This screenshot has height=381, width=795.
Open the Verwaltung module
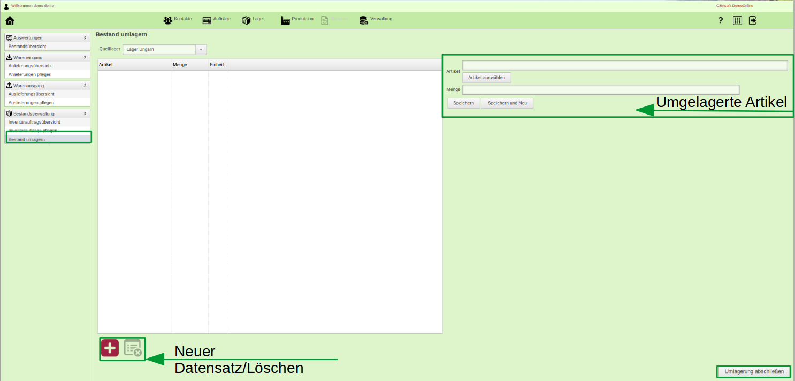point(376,20)
